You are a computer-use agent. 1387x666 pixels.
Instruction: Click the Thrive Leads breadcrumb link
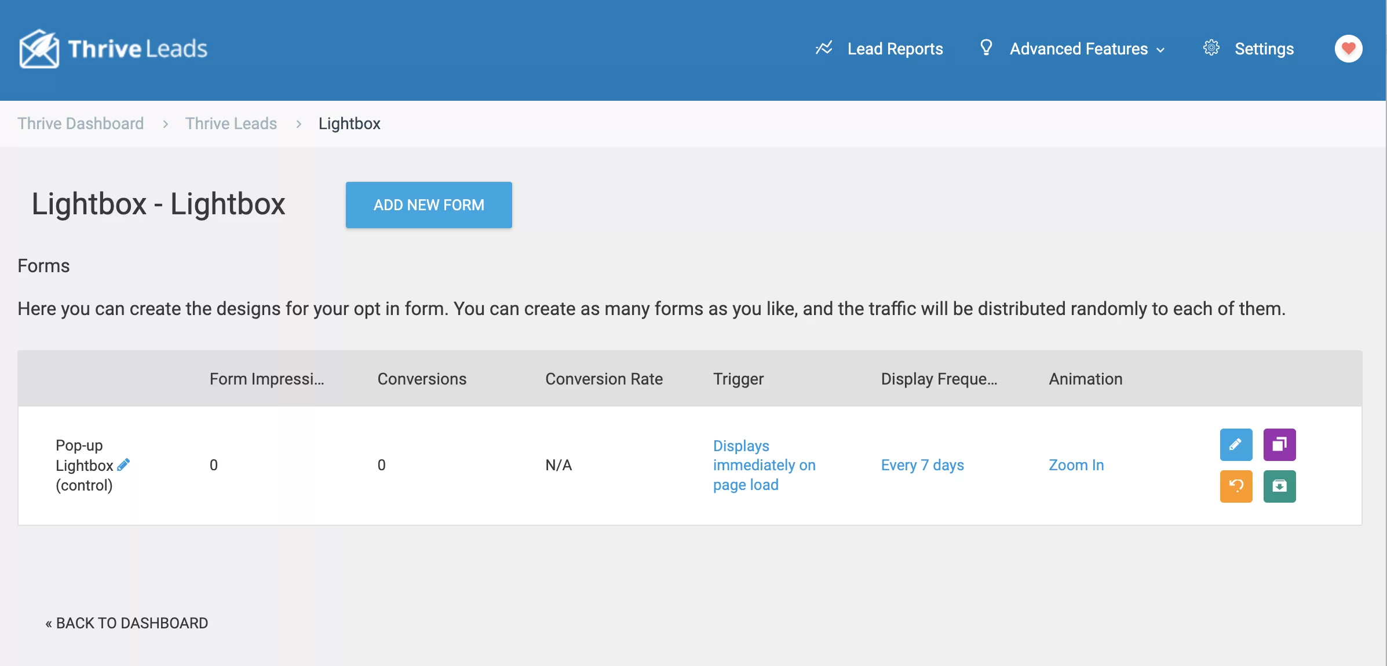tap(231, 124)
